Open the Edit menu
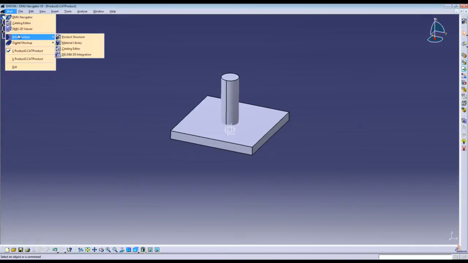This screenshot has width=468, height=263. [x=31, y=11]
